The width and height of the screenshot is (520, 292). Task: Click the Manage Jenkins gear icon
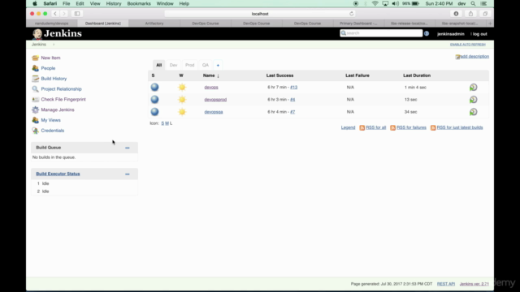[x=35, y=109]
